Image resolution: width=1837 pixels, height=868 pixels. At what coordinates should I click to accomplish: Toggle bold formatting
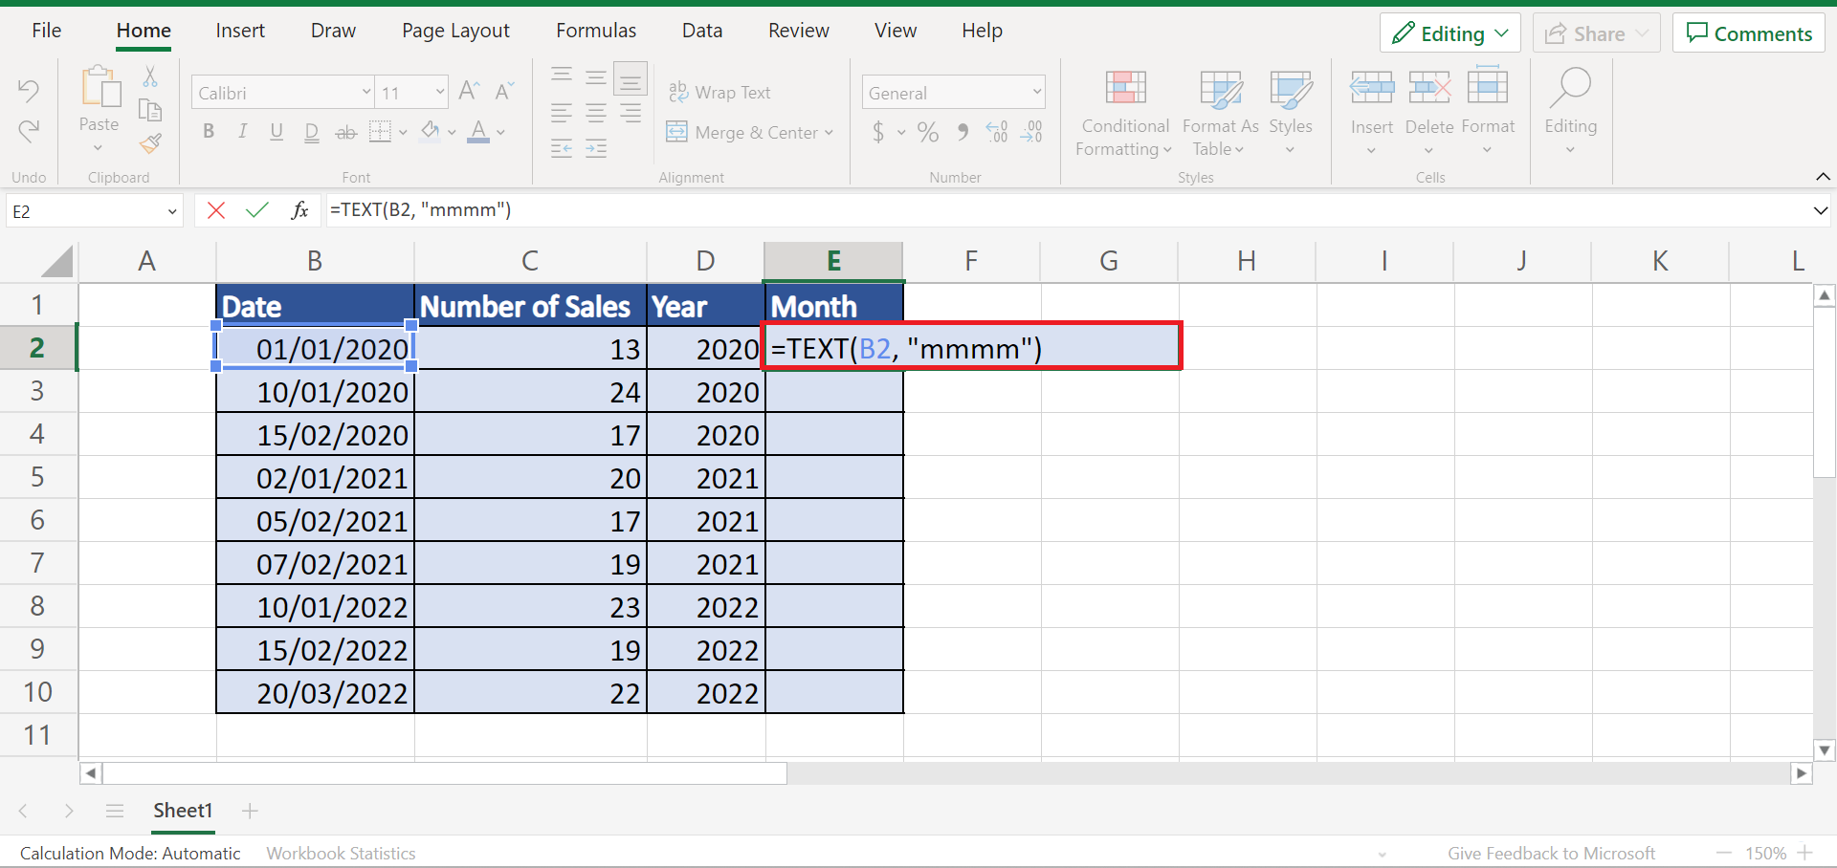point(209,132)
